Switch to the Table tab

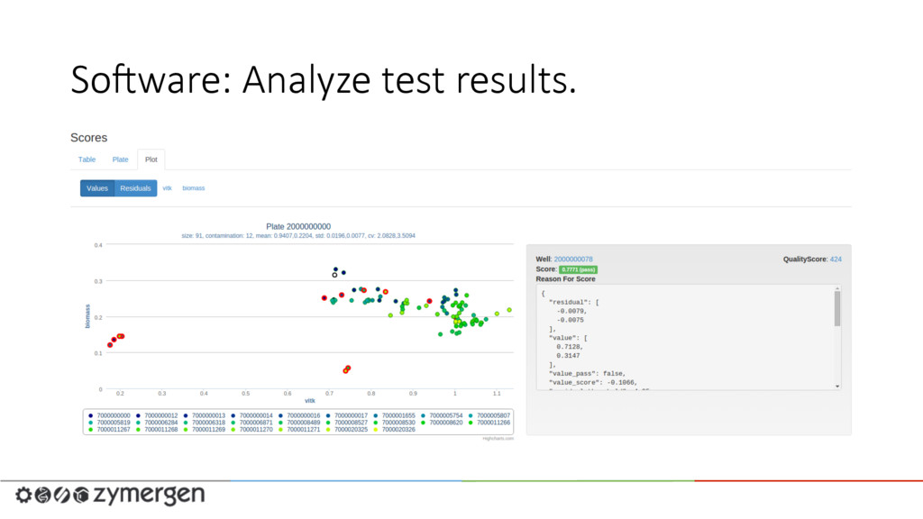click(87, 159)
